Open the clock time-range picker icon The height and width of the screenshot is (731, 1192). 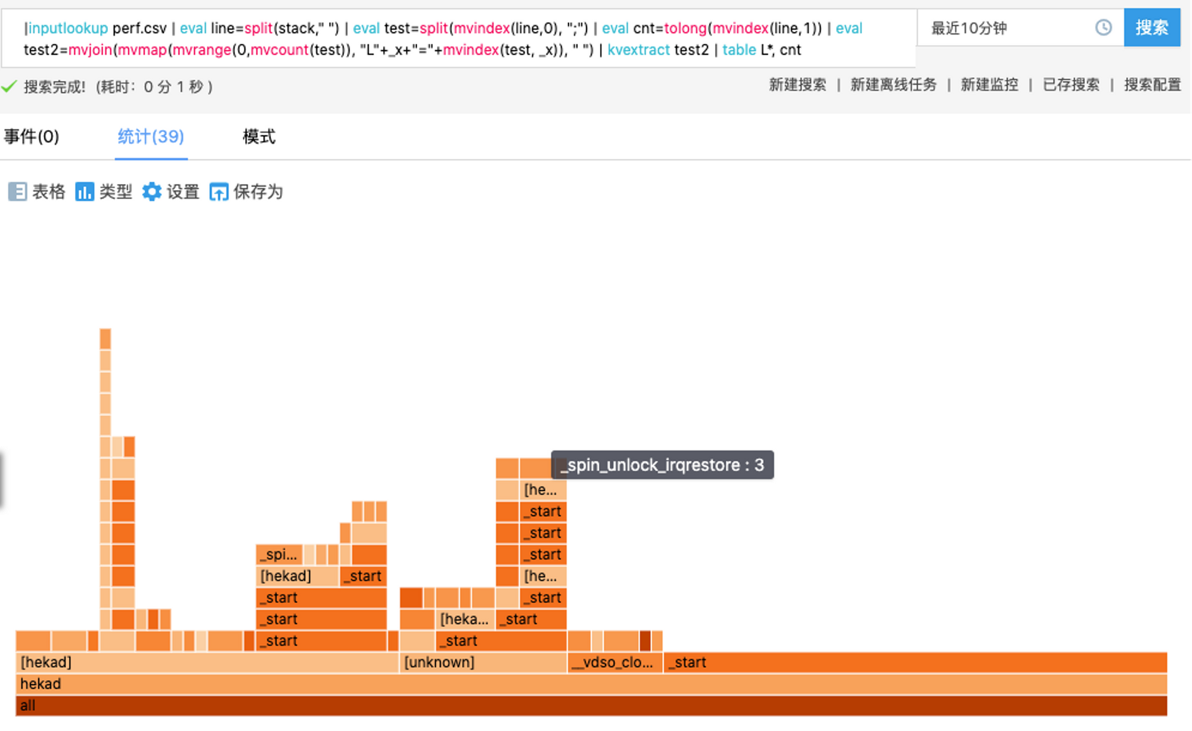[x=1103, y=27]
